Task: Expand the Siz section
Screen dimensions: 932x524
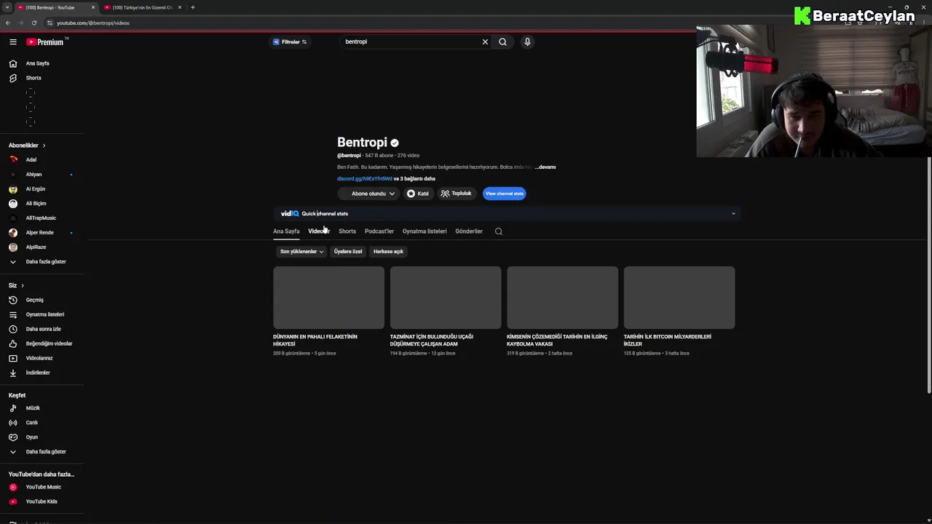Action: click(16, 285)
